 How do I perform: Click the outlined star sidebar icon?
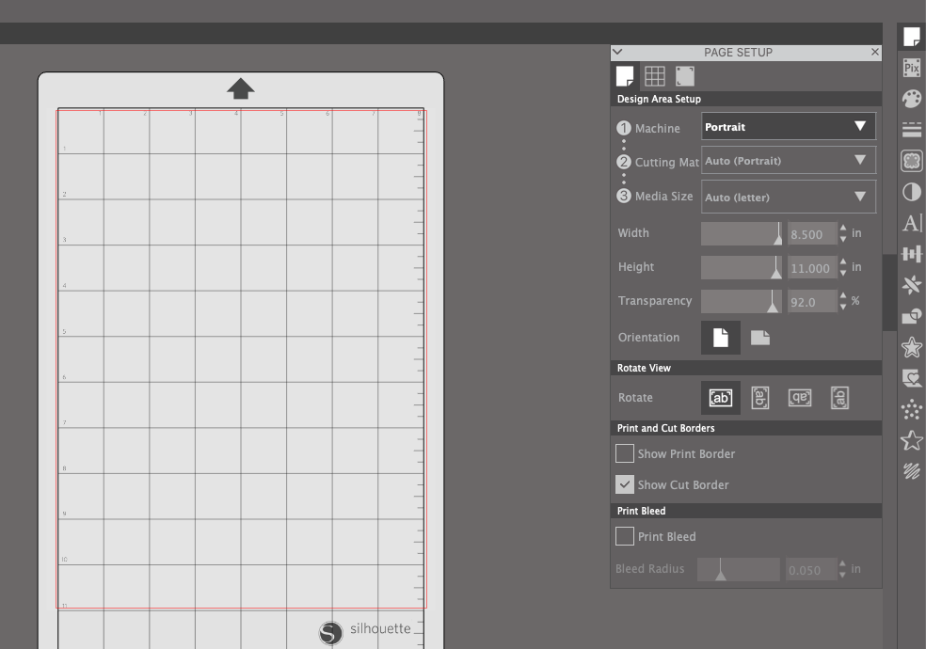point(911,440)
